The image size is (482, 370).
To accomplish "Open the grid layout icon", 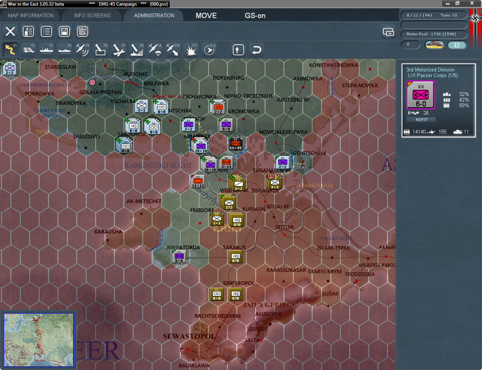I will tap(82, 31).
